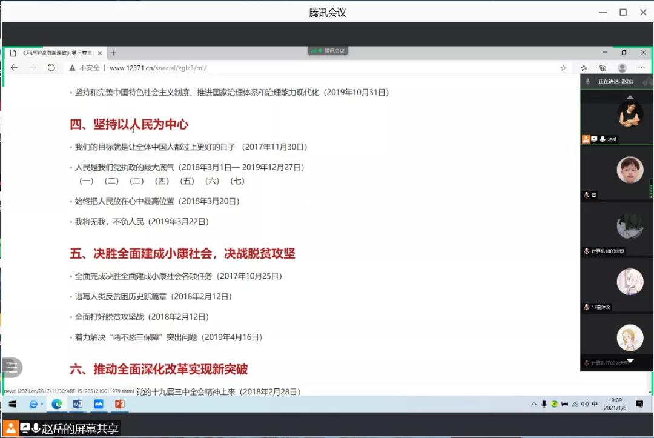The width and height of the screenshot is (654, 438).
Task: Open a new browser tab
Action: pyautogui.click(x=113, y=53)
